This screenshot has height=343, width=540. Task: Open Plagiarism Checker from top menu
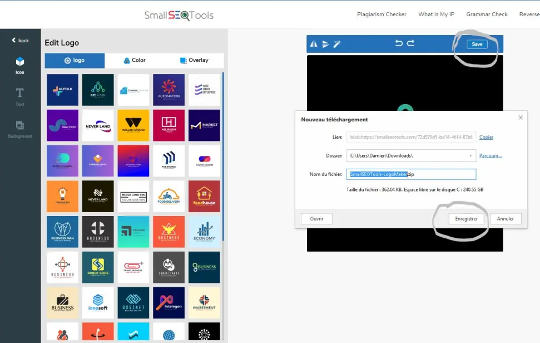pyautogui.click(x=382, y=14)
